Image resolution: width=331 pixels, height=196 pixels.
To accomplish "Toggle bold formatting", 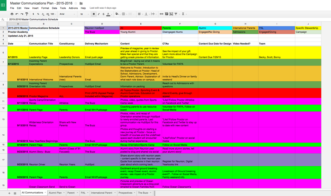I will click(94, 14).
